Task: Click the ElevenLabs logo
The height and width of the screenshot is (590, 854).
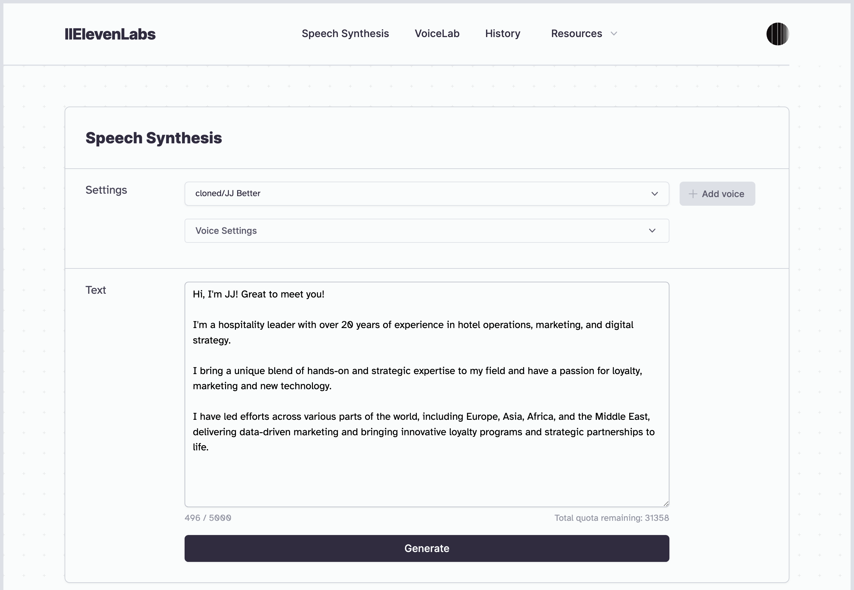Action: [x=110, y=34]
